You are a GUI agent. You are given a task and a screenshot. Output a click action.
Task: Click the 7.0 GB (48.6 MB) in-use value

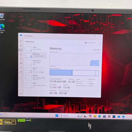[x=58, y=82]
